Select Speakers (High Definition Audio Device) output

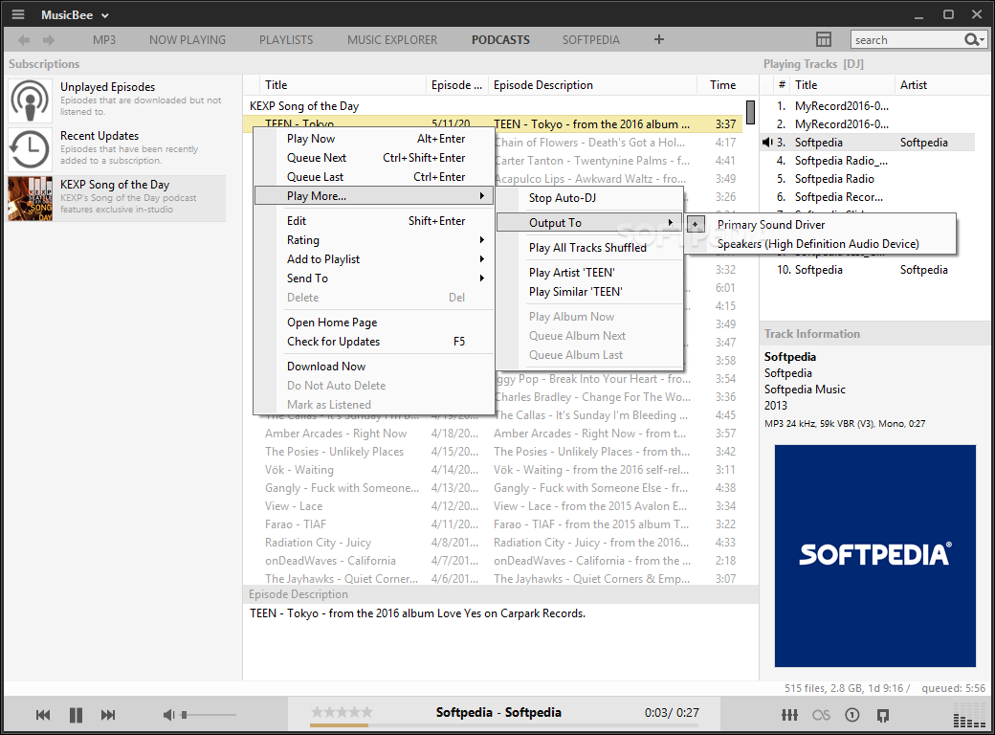[x=821, y=244]
